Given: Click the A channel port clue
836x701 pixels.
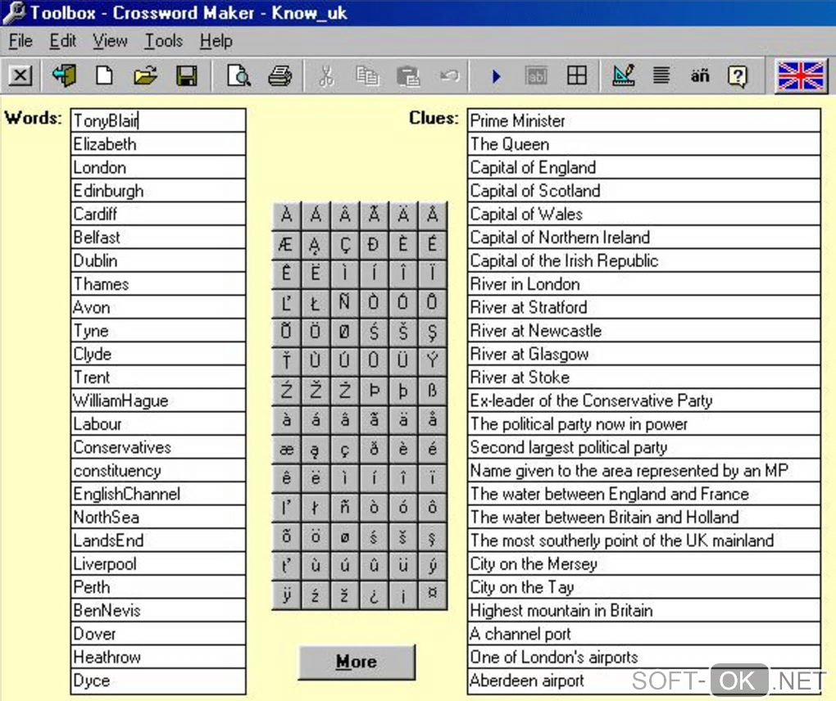Looking at the screenshot, I should 644,634.
